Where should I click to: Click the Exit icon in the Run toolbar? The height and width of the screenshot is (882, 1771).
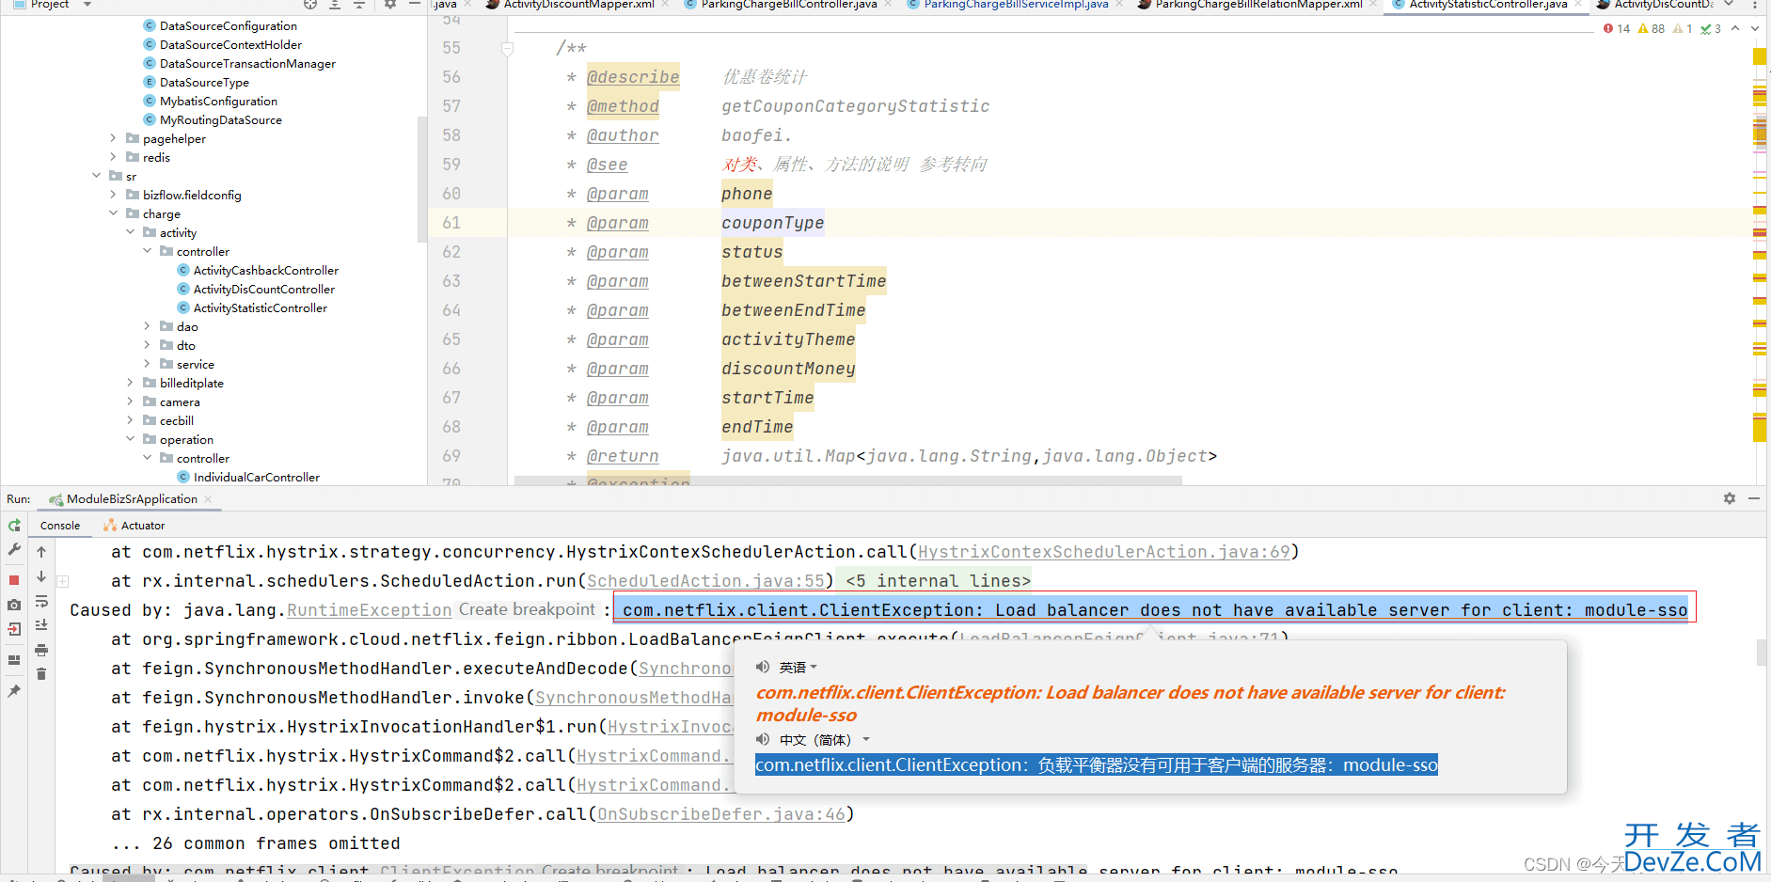14,629
